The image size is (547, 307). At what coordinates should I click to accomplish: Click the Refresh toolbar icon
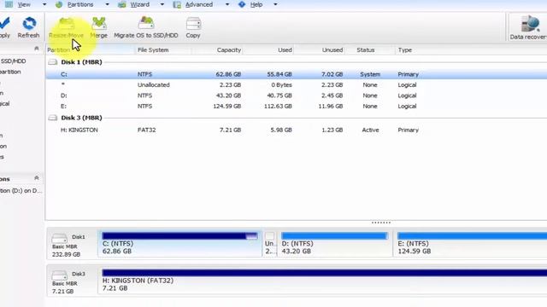pos(29,24)
